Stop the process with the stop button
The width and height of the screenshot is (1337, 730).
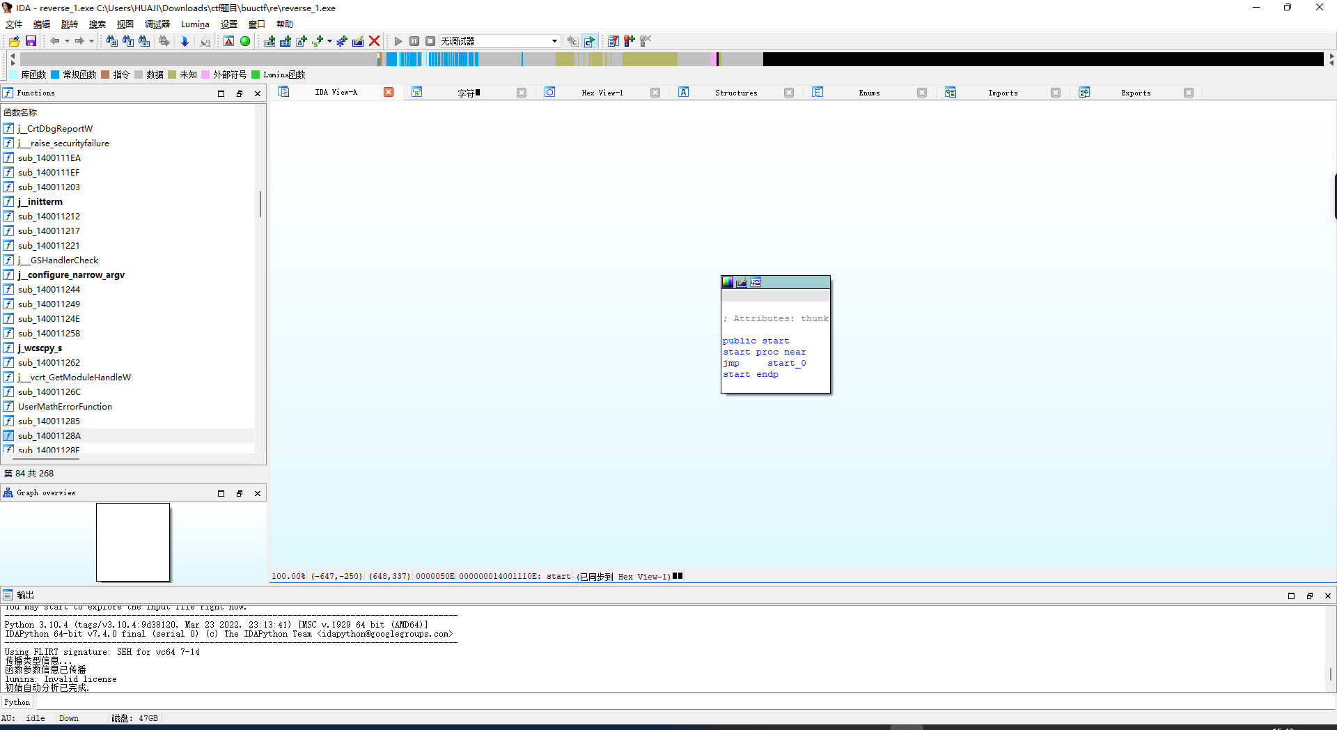(430, 41)
